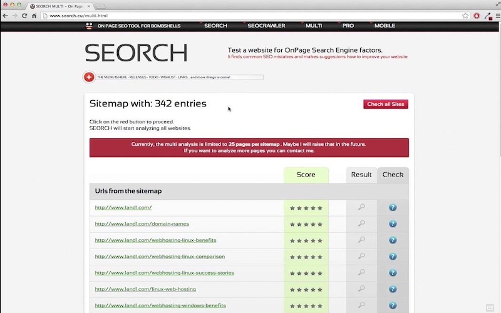
Task: Open the land1.com/domain-names link
Action: click(142, 224)
